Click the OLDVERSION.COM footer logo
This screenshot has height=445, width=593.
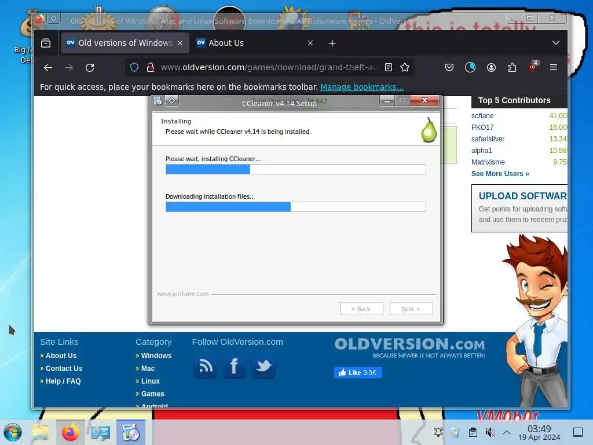click(x=409, y=348)
